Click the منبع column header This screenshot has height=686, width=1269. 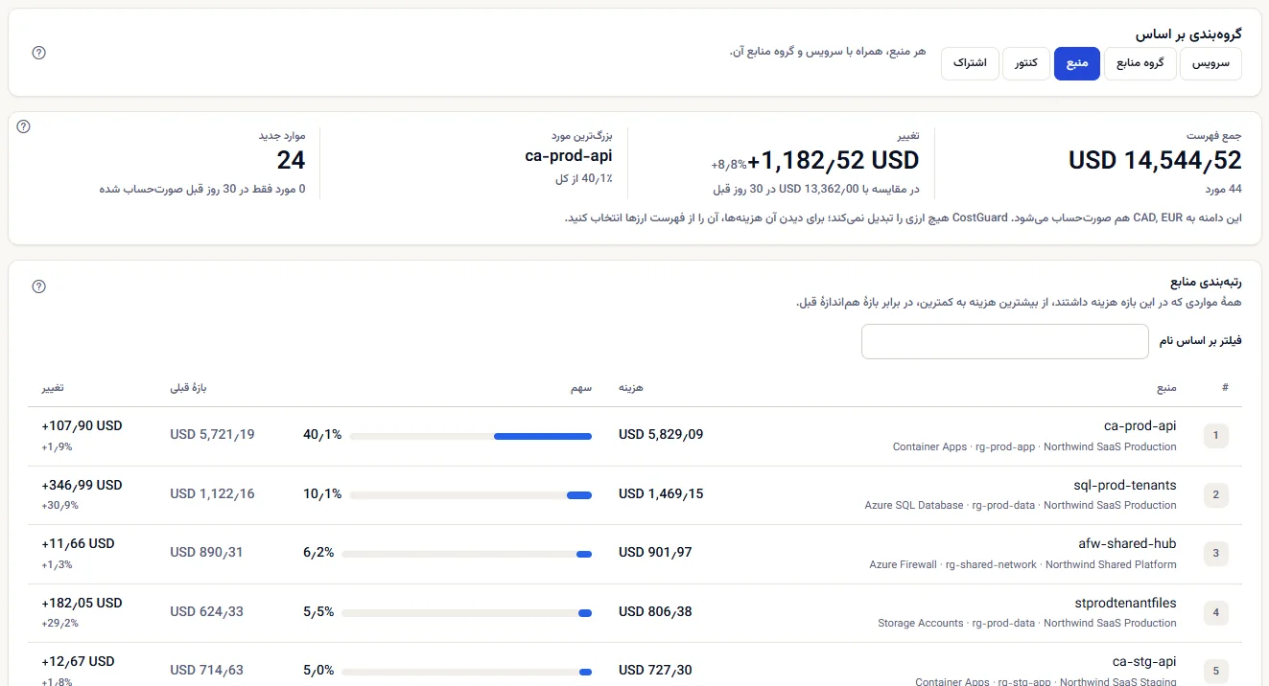click(1166, 388)
